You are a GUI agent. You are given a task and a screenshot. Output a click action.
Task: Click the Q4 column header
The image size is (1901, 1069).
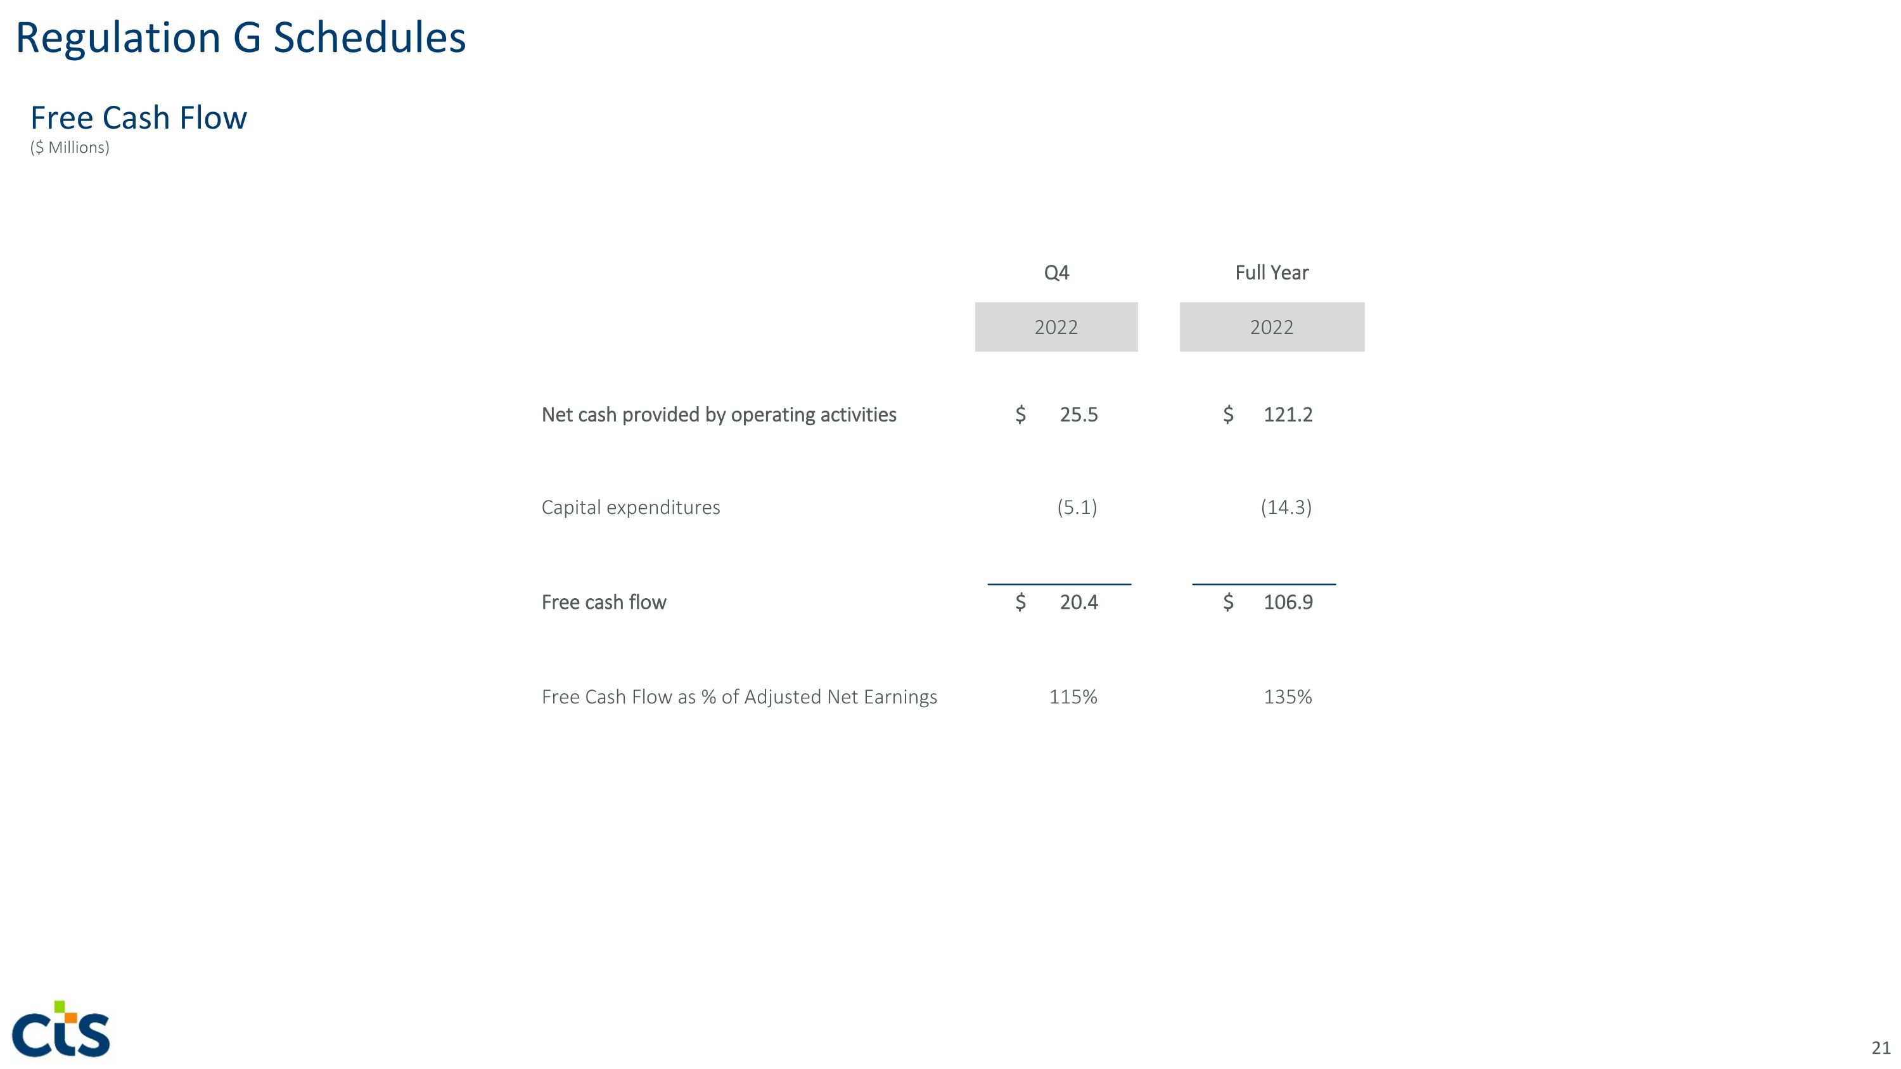click(1056, 273)
